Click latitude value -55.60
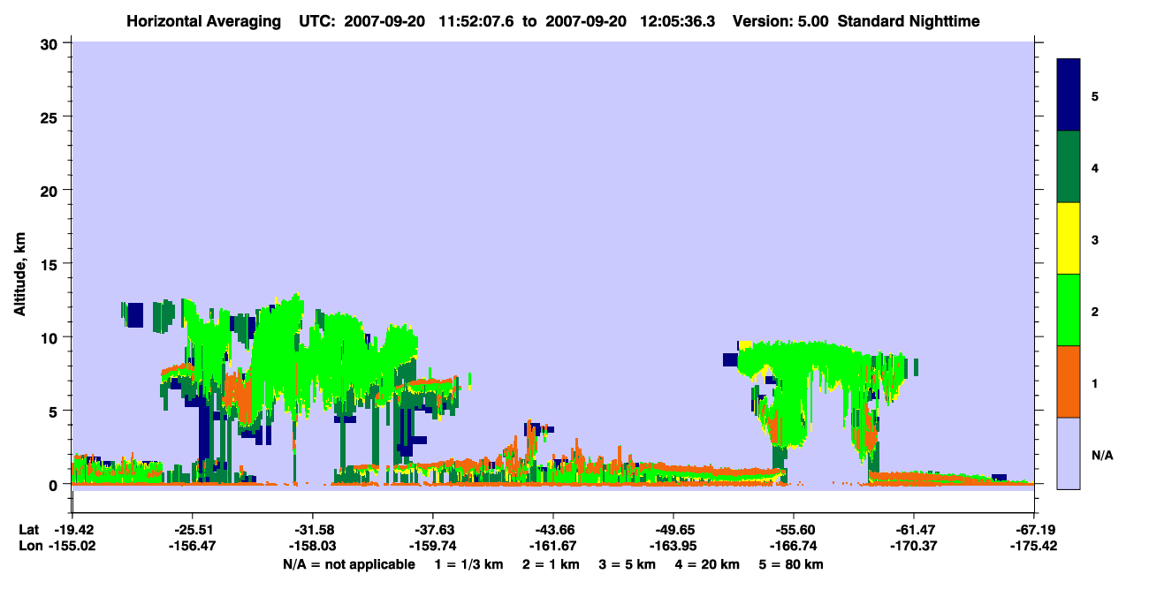The image size is (1149, 589). (793, 529)
